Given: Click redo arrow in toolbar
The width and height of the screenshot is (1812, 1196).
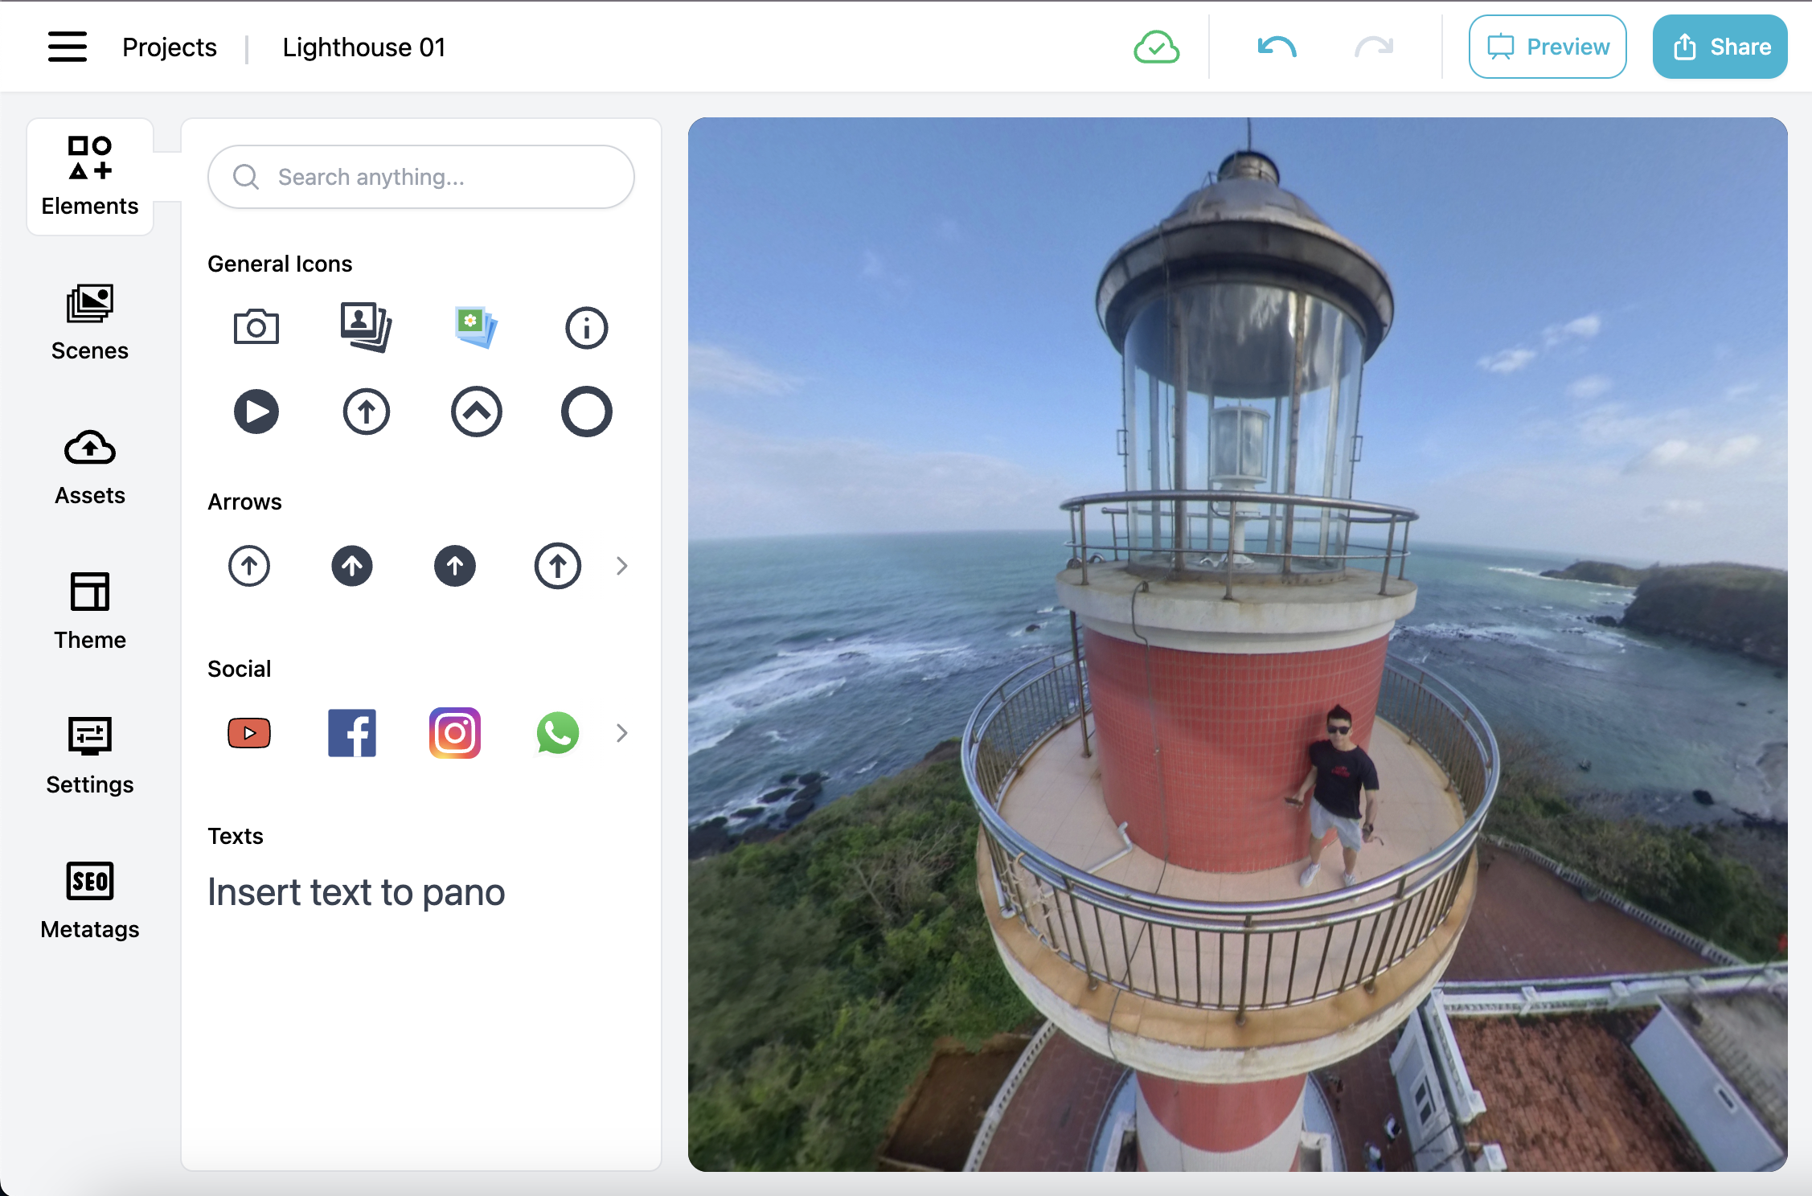Looking at the screenshot, I should 1371,48.
